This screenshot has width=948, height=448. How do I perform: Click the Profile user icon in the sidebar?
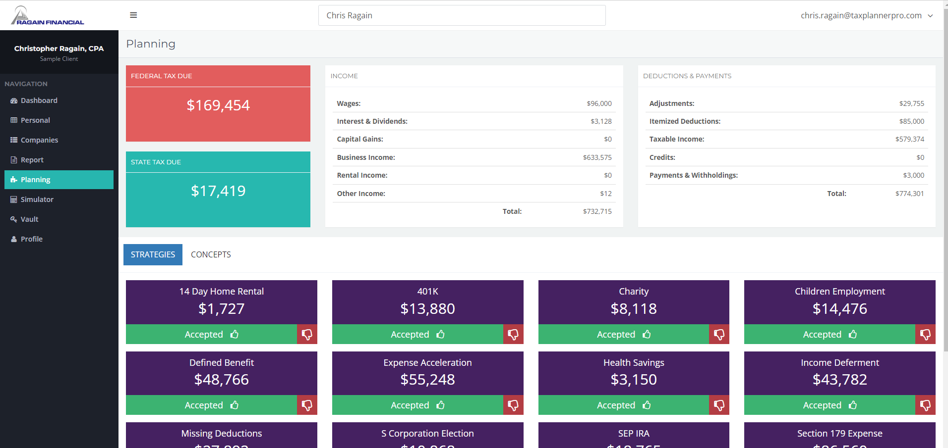[14, 239]
